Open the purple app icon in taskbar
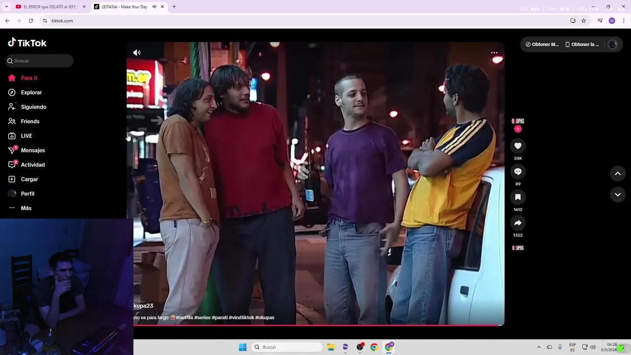The image size is (631, 355). [345, 347]
